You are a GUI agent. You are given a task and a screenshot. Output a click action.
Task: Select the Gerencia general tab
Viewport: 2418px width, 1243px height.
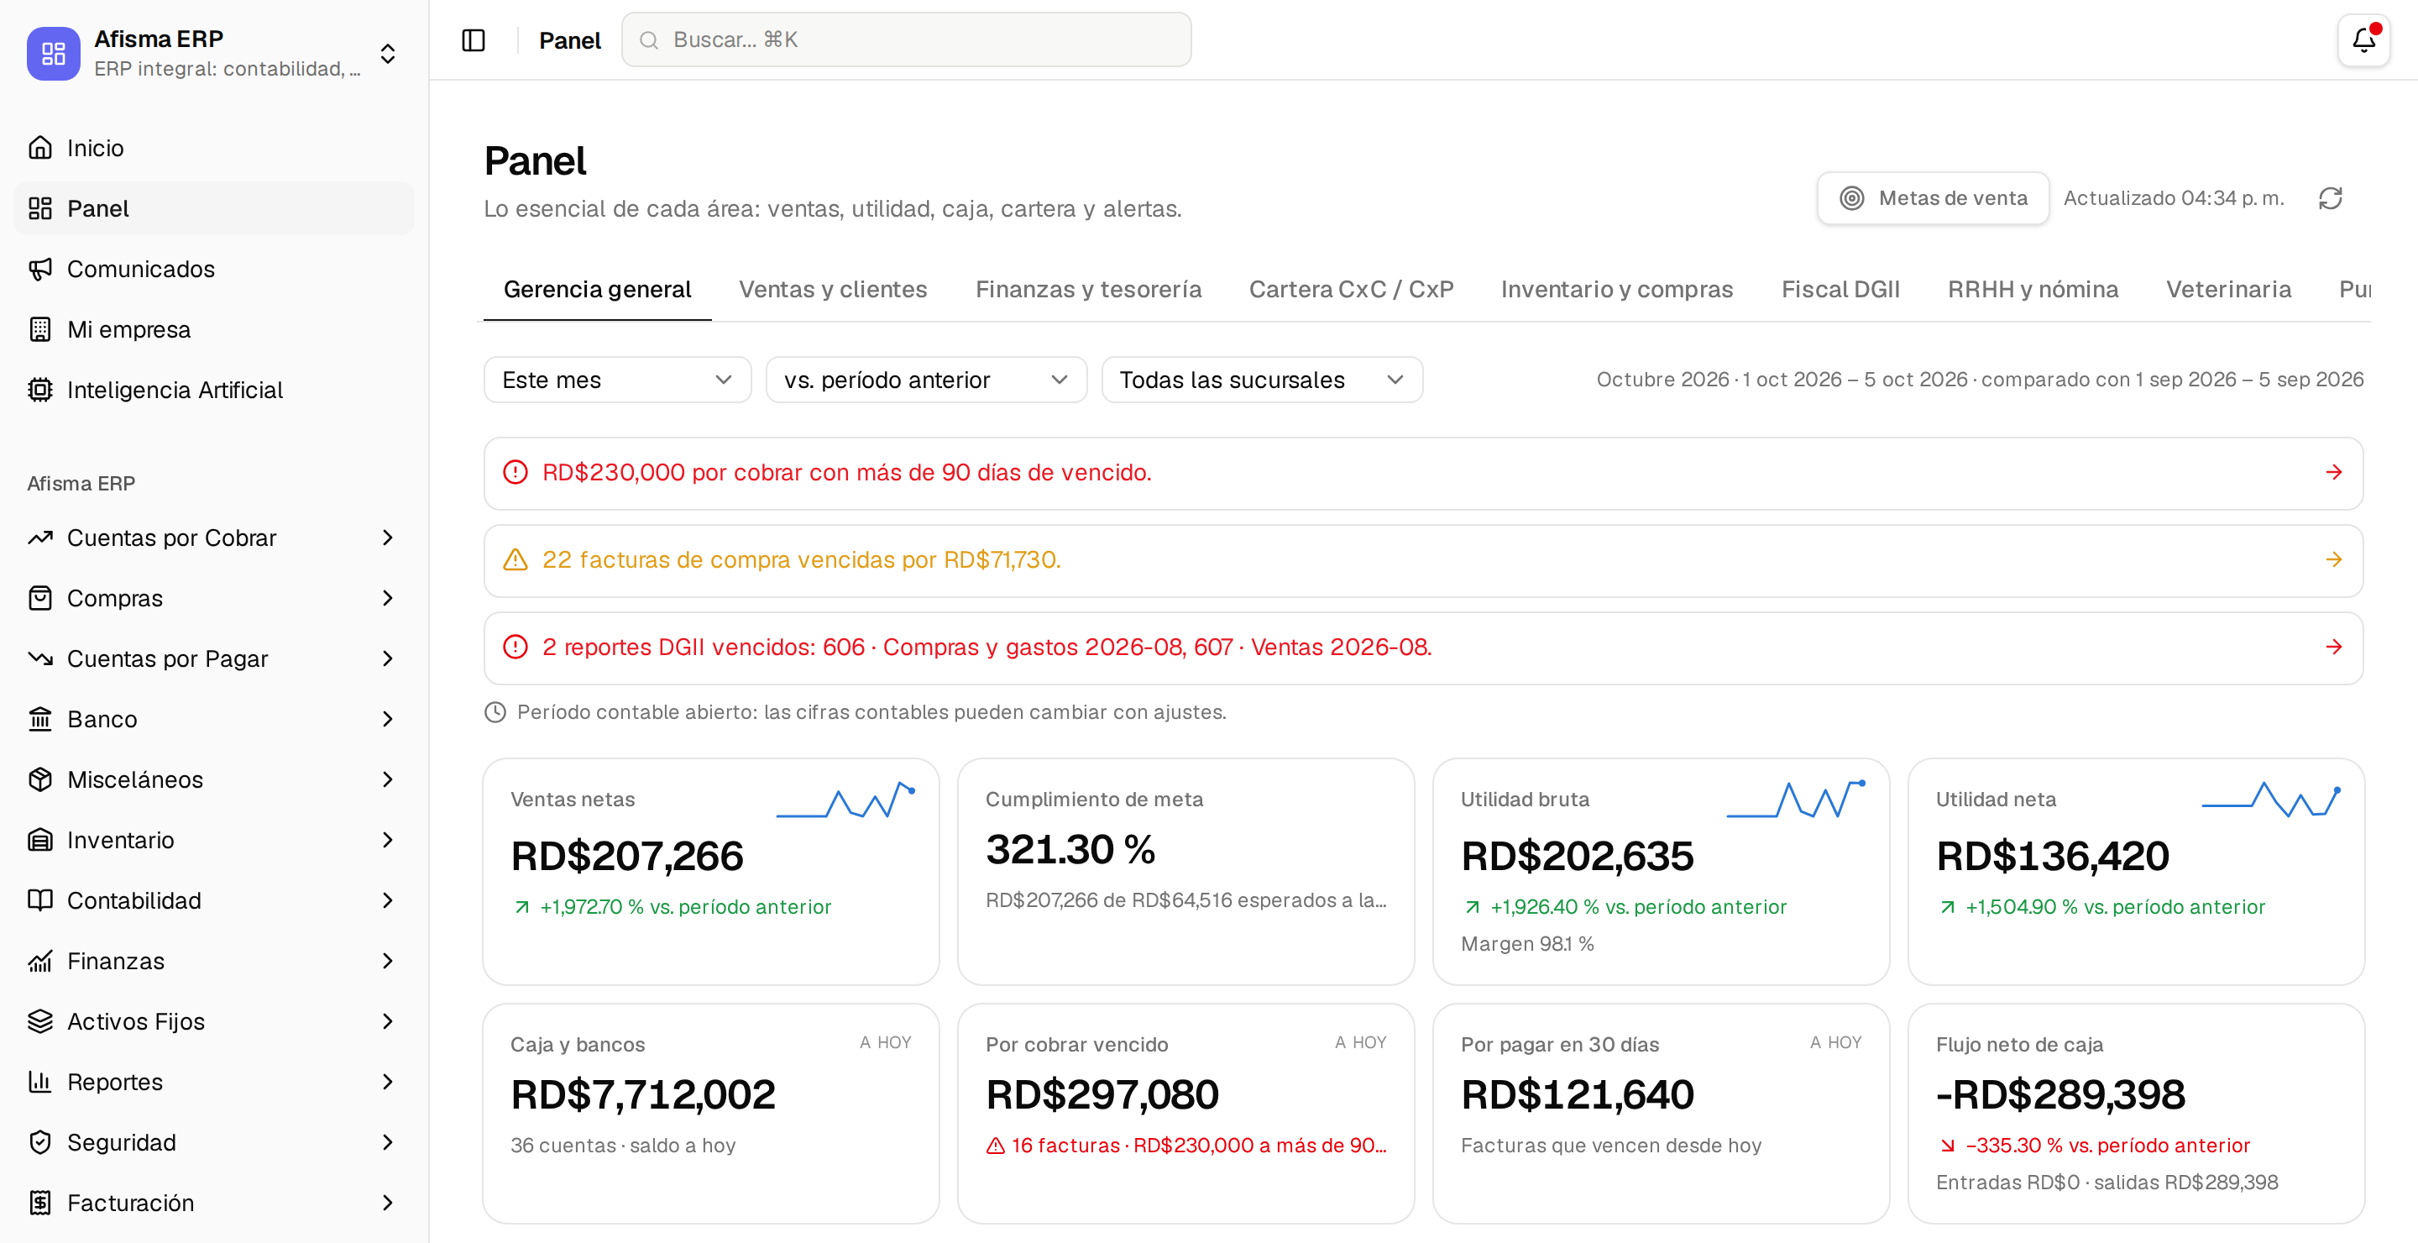[x=597, y=289]
